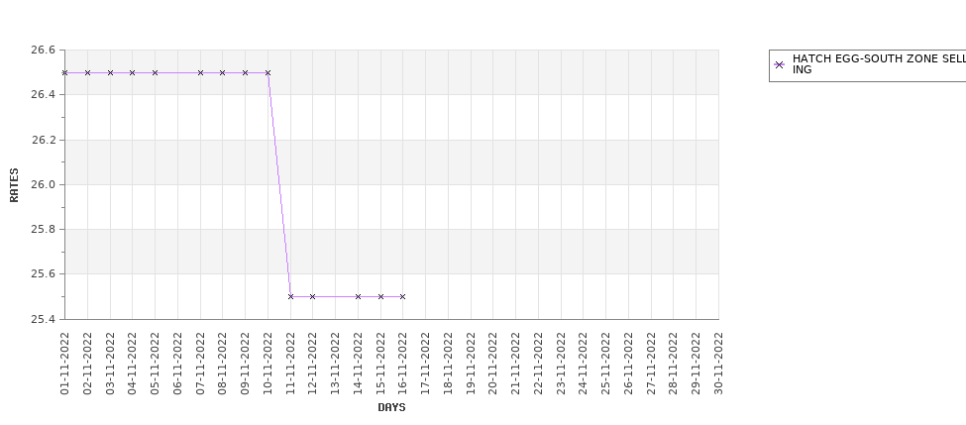Select the 10-11-2022 marker before the drop
The height and width of the screenshot is (425, 966).
[268, 72]
